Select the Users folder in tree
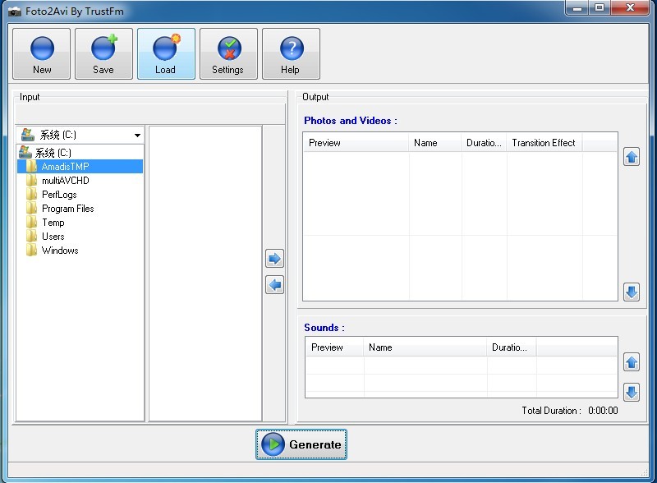The height and width of the screenshot is (483, 657). tap(53, 237)
